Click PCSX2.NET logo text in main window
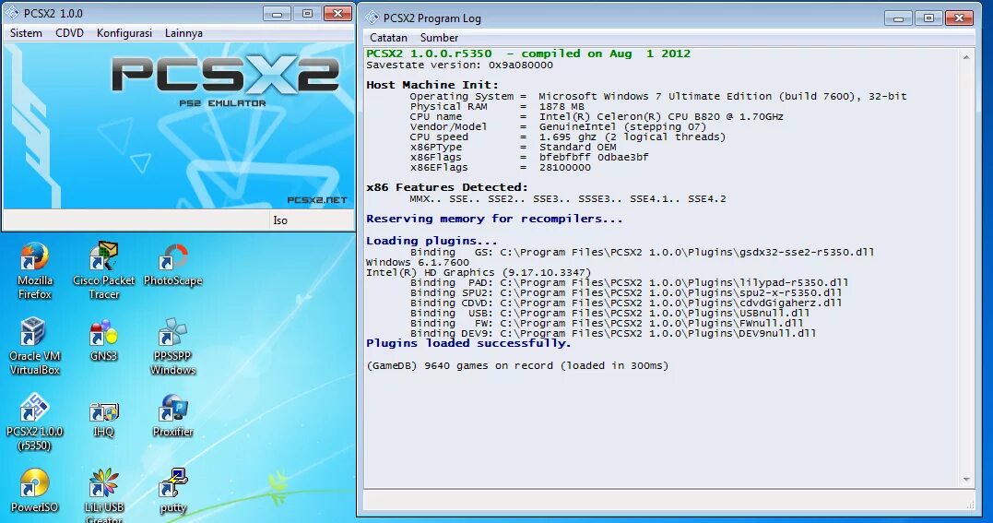The height and width of the screenshot is (523, 993). click(x=316, y=200)
